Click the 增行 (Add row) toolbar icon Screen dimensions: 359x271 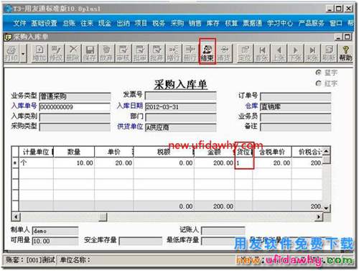[173, 53]
